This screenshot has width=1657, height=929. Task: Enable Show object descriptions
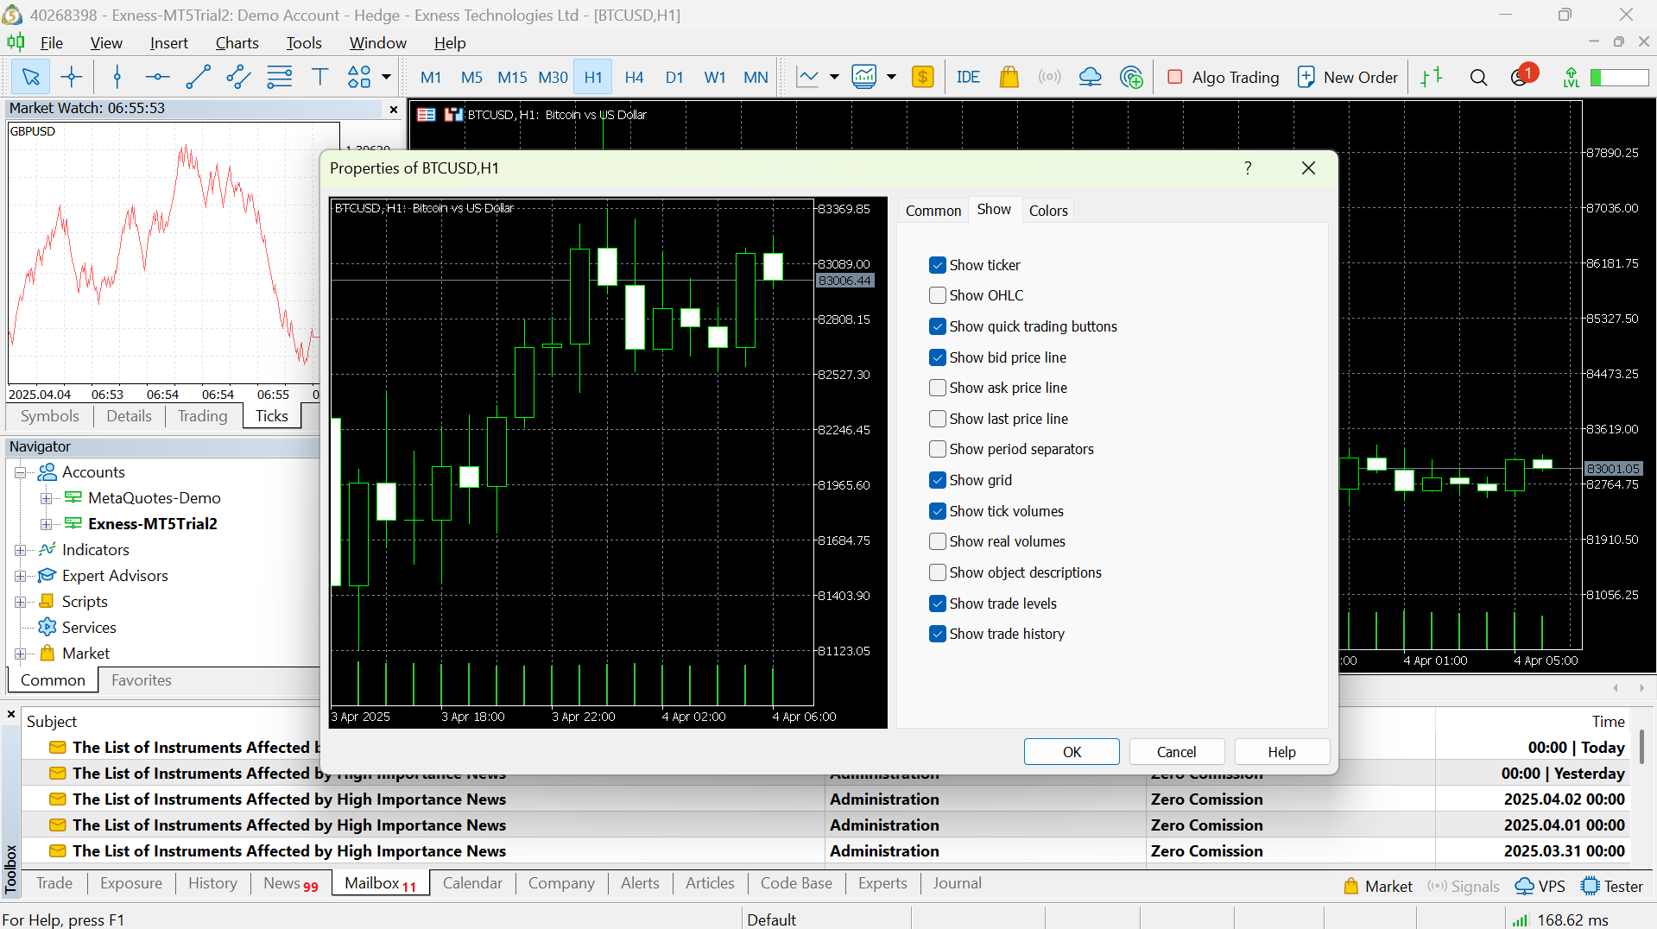click(x=938, y=572)
